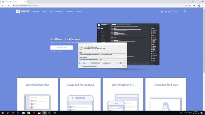Open Cortana search circle
The width and height of the screenshot is (205, 115).
click(8, 113)
